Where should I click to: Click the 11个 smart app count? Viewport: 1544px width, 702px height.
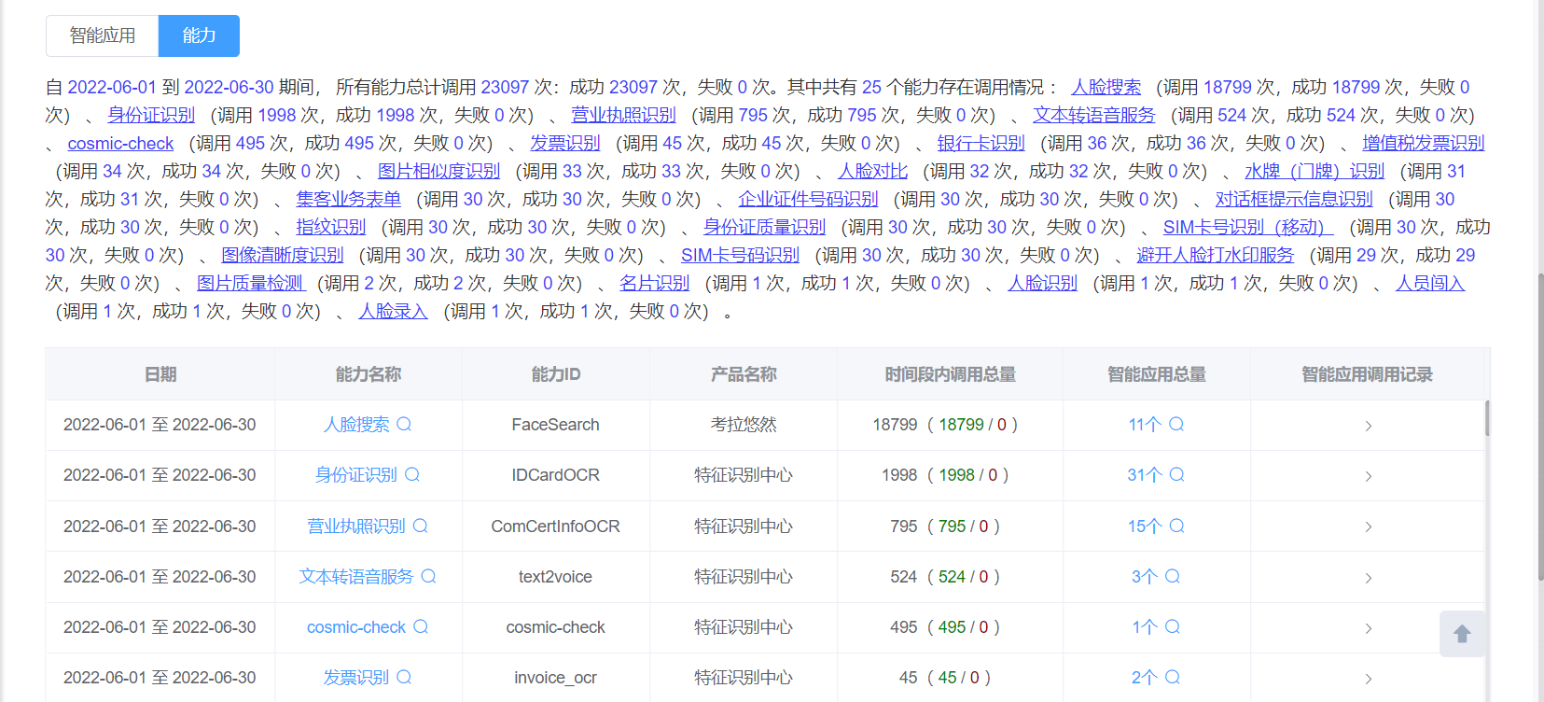click(1145, 425)
